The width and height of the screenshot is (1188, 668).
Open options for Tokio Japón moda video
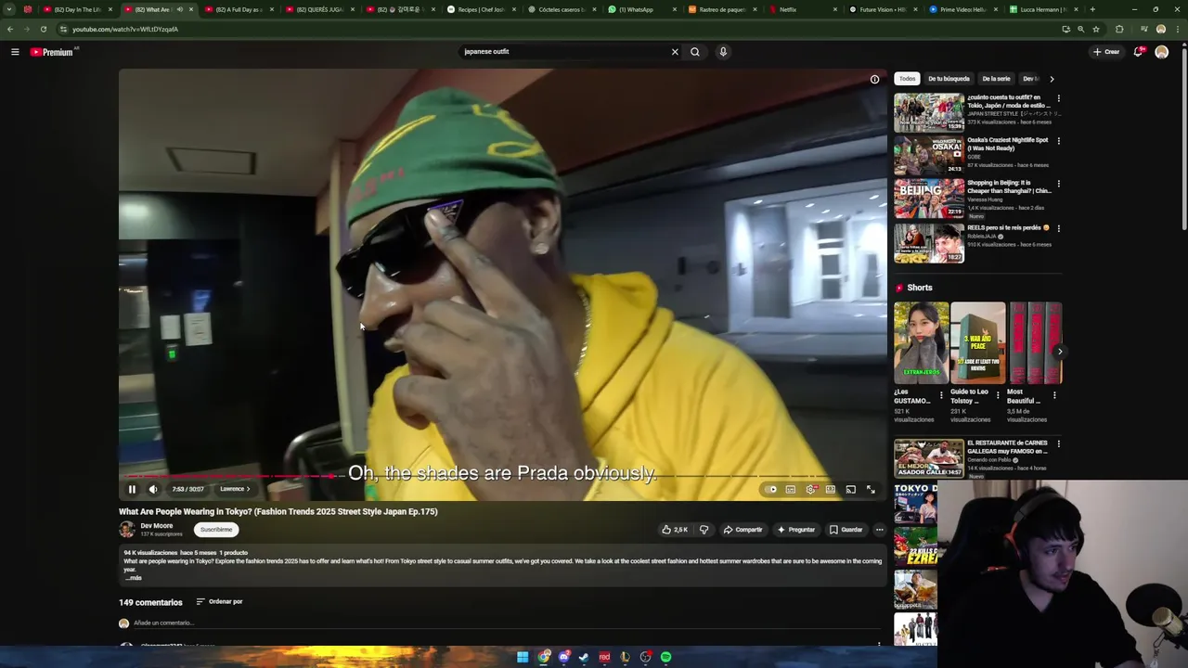1058,97
